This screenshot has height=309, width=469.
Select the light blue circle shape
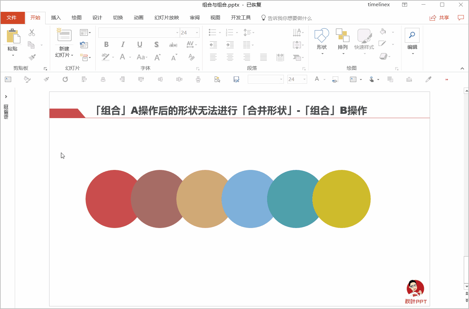pyautogui.click(x=247, y=199)
